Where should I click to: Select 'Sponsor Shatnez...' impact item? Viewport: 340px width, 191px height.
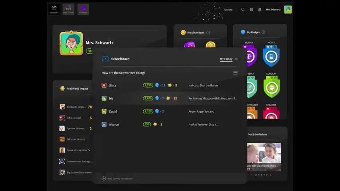76,129
